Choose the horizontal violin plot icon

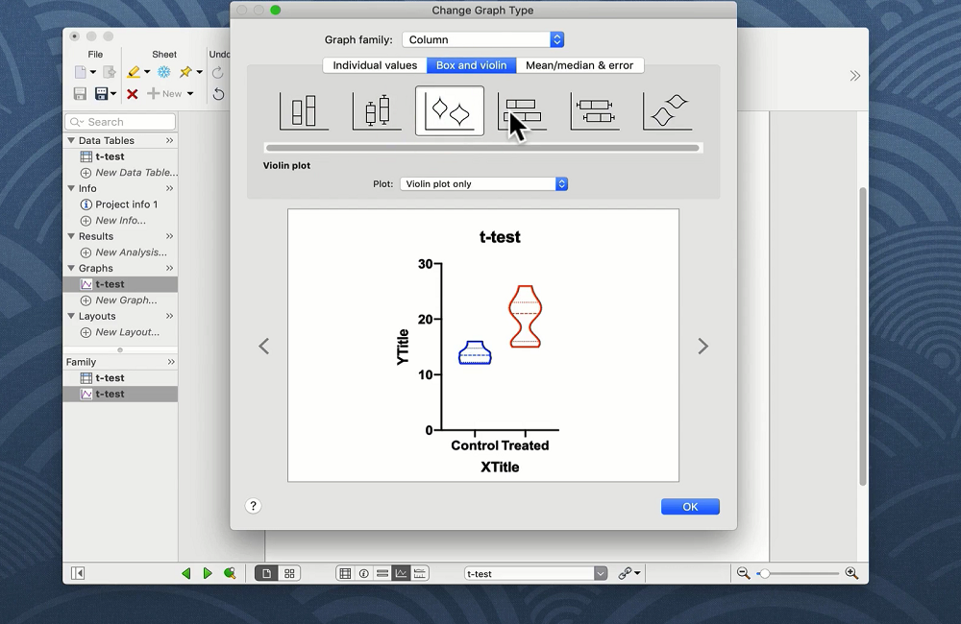[668, 110]
